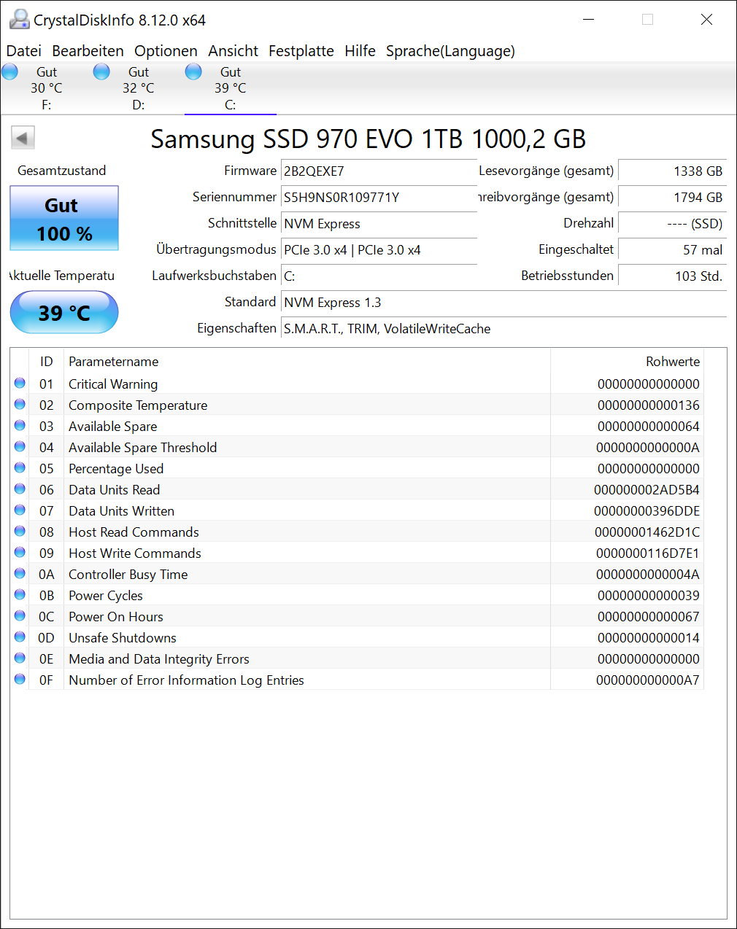The height and width of the screenshot is (929, 737).
Task: Click the Parametername column header
Action: [306, 362]
